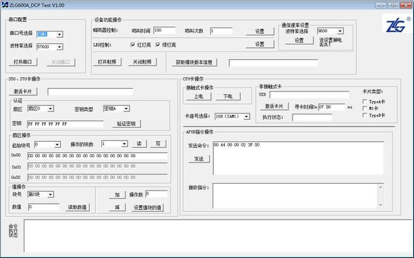Click the module version info text field

(273, 63)
